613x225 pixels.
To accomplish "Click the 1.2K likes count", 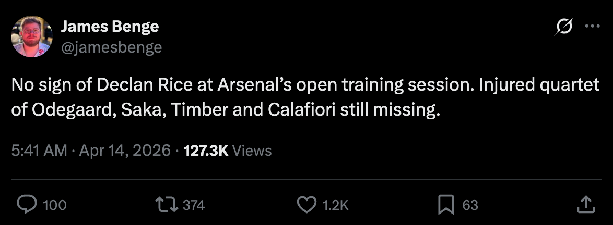I will [336, 205].
